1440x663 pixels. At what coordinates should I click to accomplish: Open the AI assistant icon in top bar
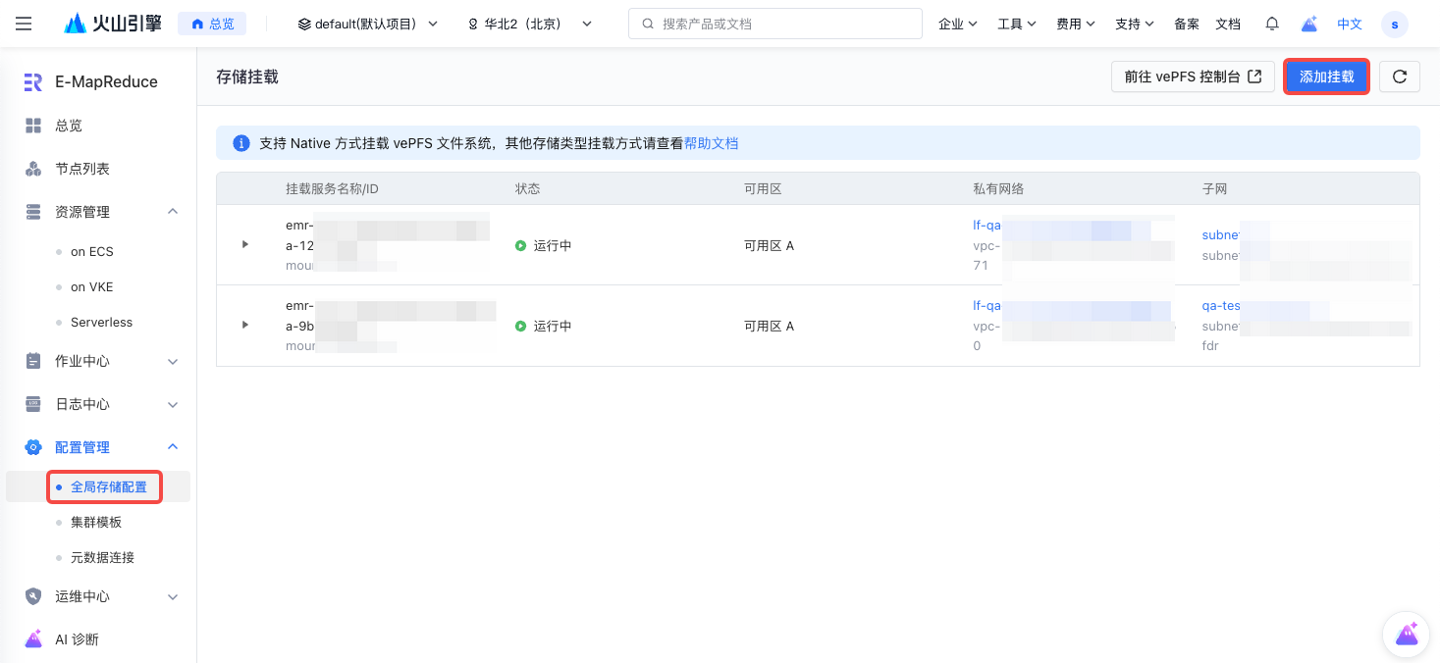pyautogui.click(x=1308, y=24)
